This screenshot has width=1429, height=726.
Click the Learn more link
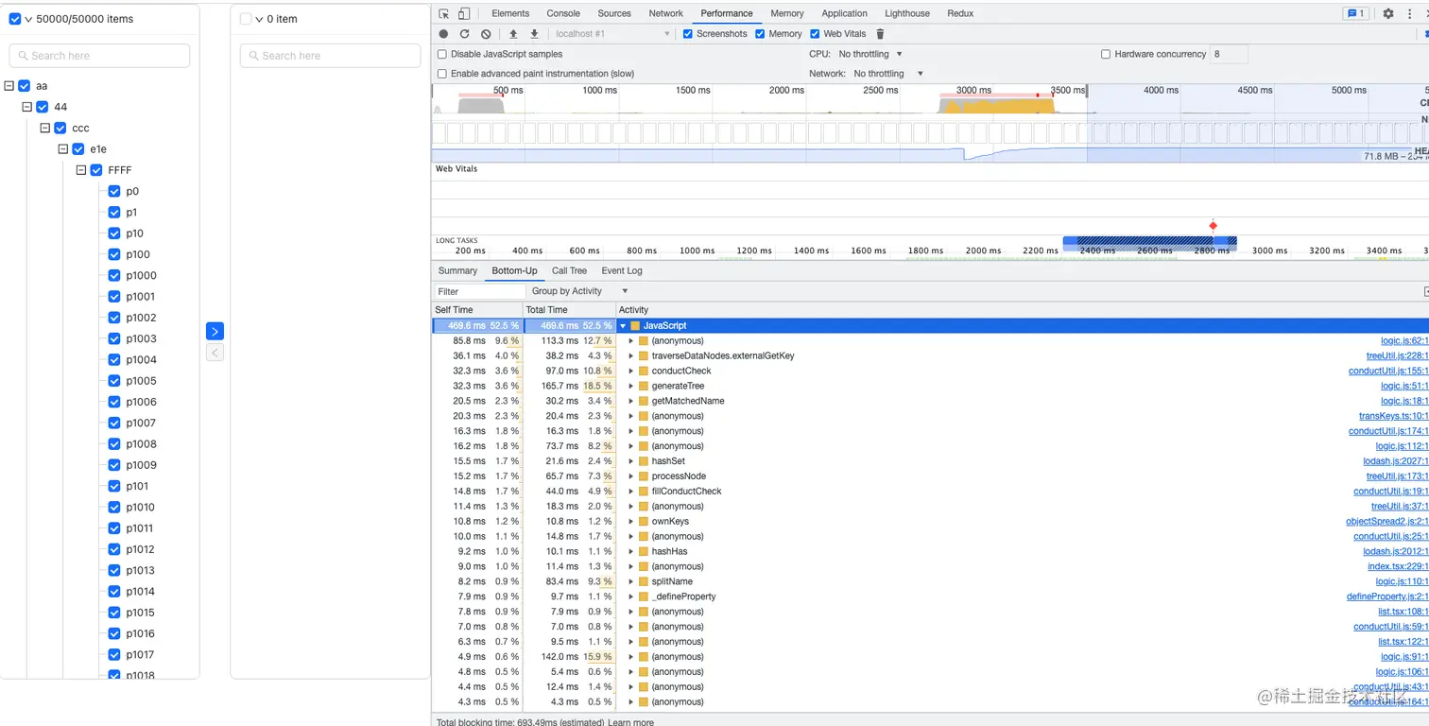630,721
